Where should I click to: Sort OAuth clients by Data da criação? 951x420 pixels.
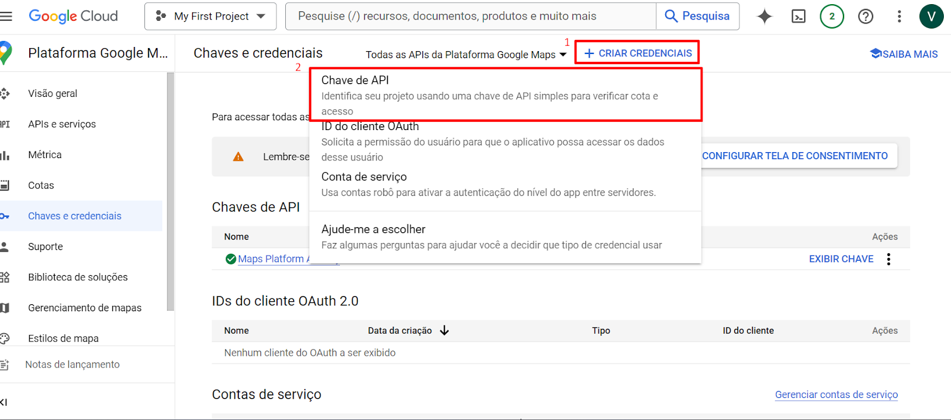pos(408,330)
